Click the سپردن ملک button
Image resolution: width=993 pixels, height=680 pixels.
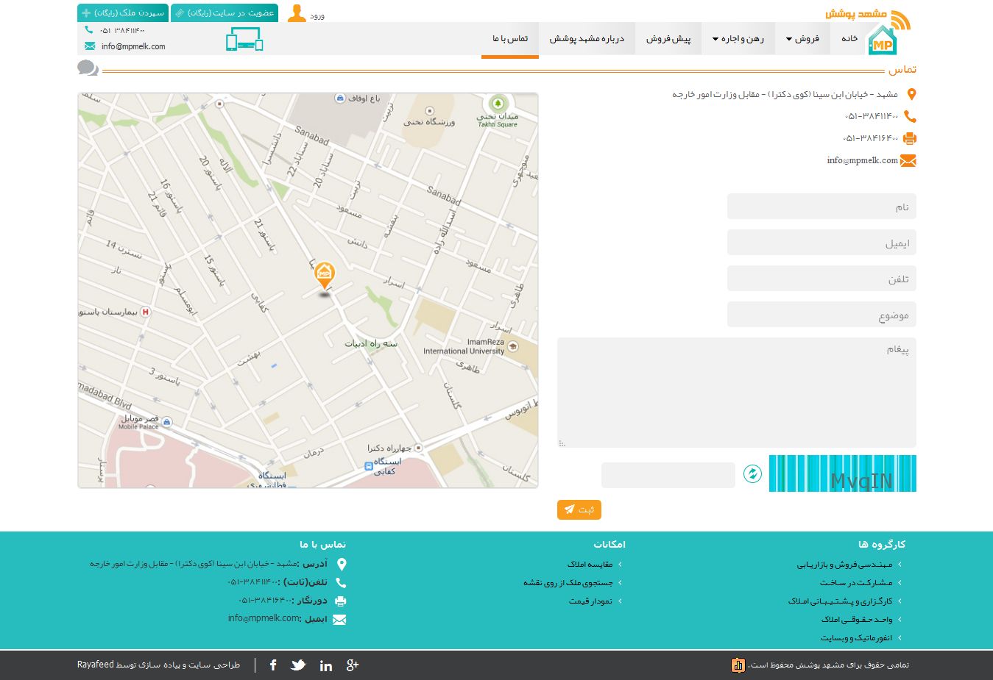coord(123,13)
